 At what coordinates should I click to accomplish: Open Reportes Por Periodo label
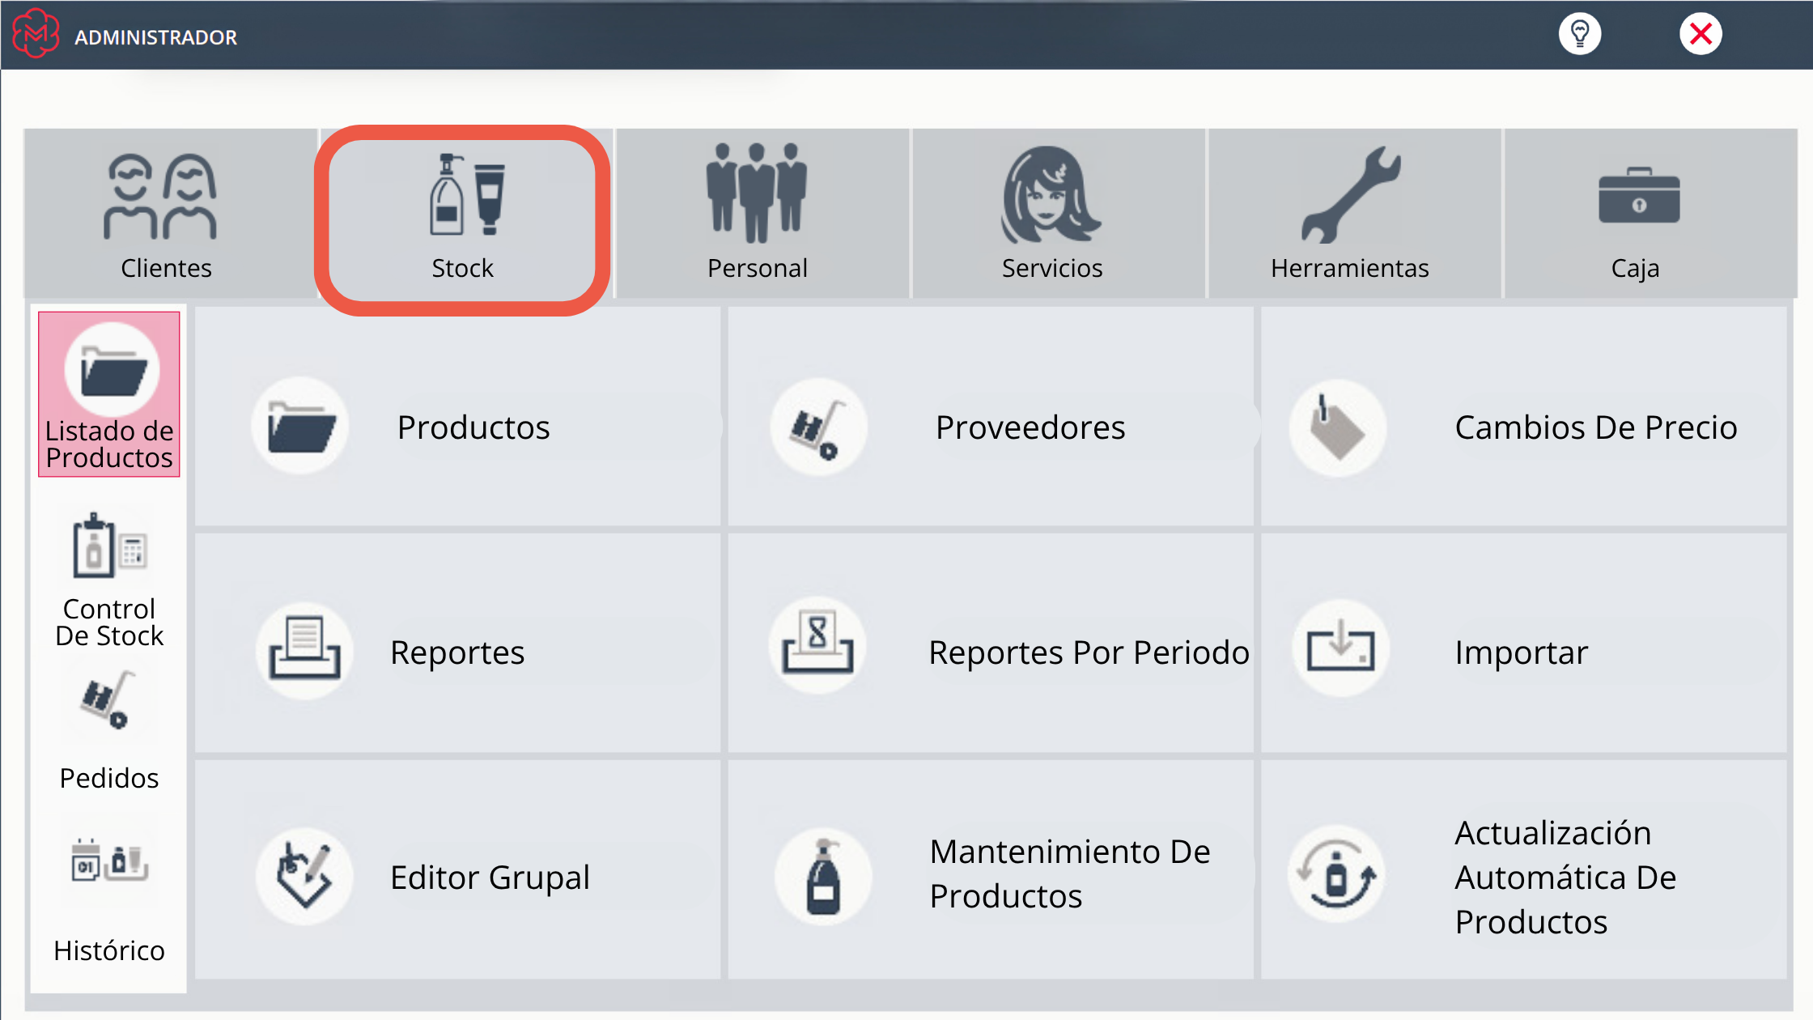click(x=1089, y=652)
